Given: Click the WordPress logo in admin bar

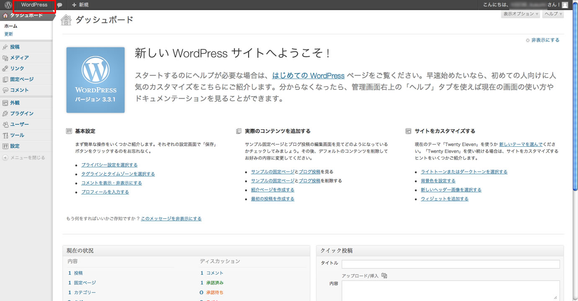Looking at the screenshot, I should coord(8,5).
